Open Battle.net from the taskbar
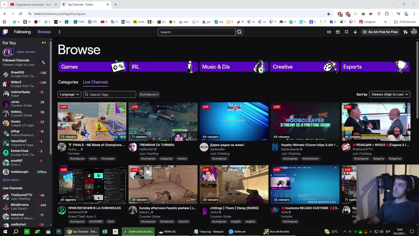This screenshot has width=419, height=236. (237, 231)
